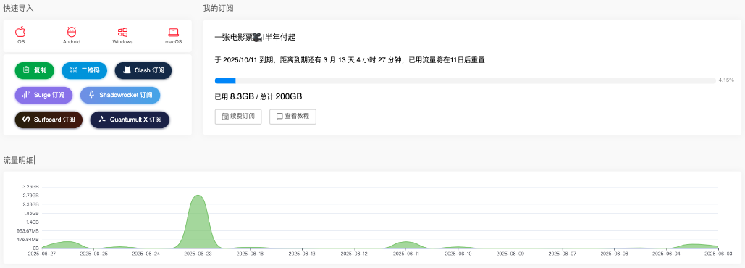Viewport: 745px width, 268px height.
Task: Click the green 复制 copy button
Action: 35,70
